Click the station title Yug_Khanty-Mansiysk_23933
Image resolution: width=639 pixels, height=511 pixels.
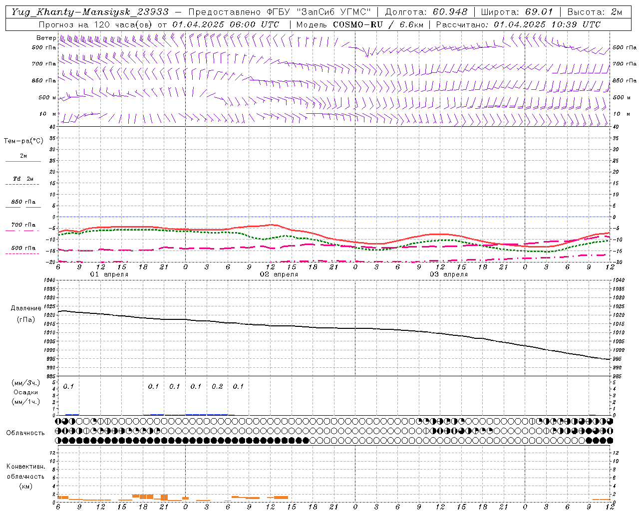click(x=90, y=12)
